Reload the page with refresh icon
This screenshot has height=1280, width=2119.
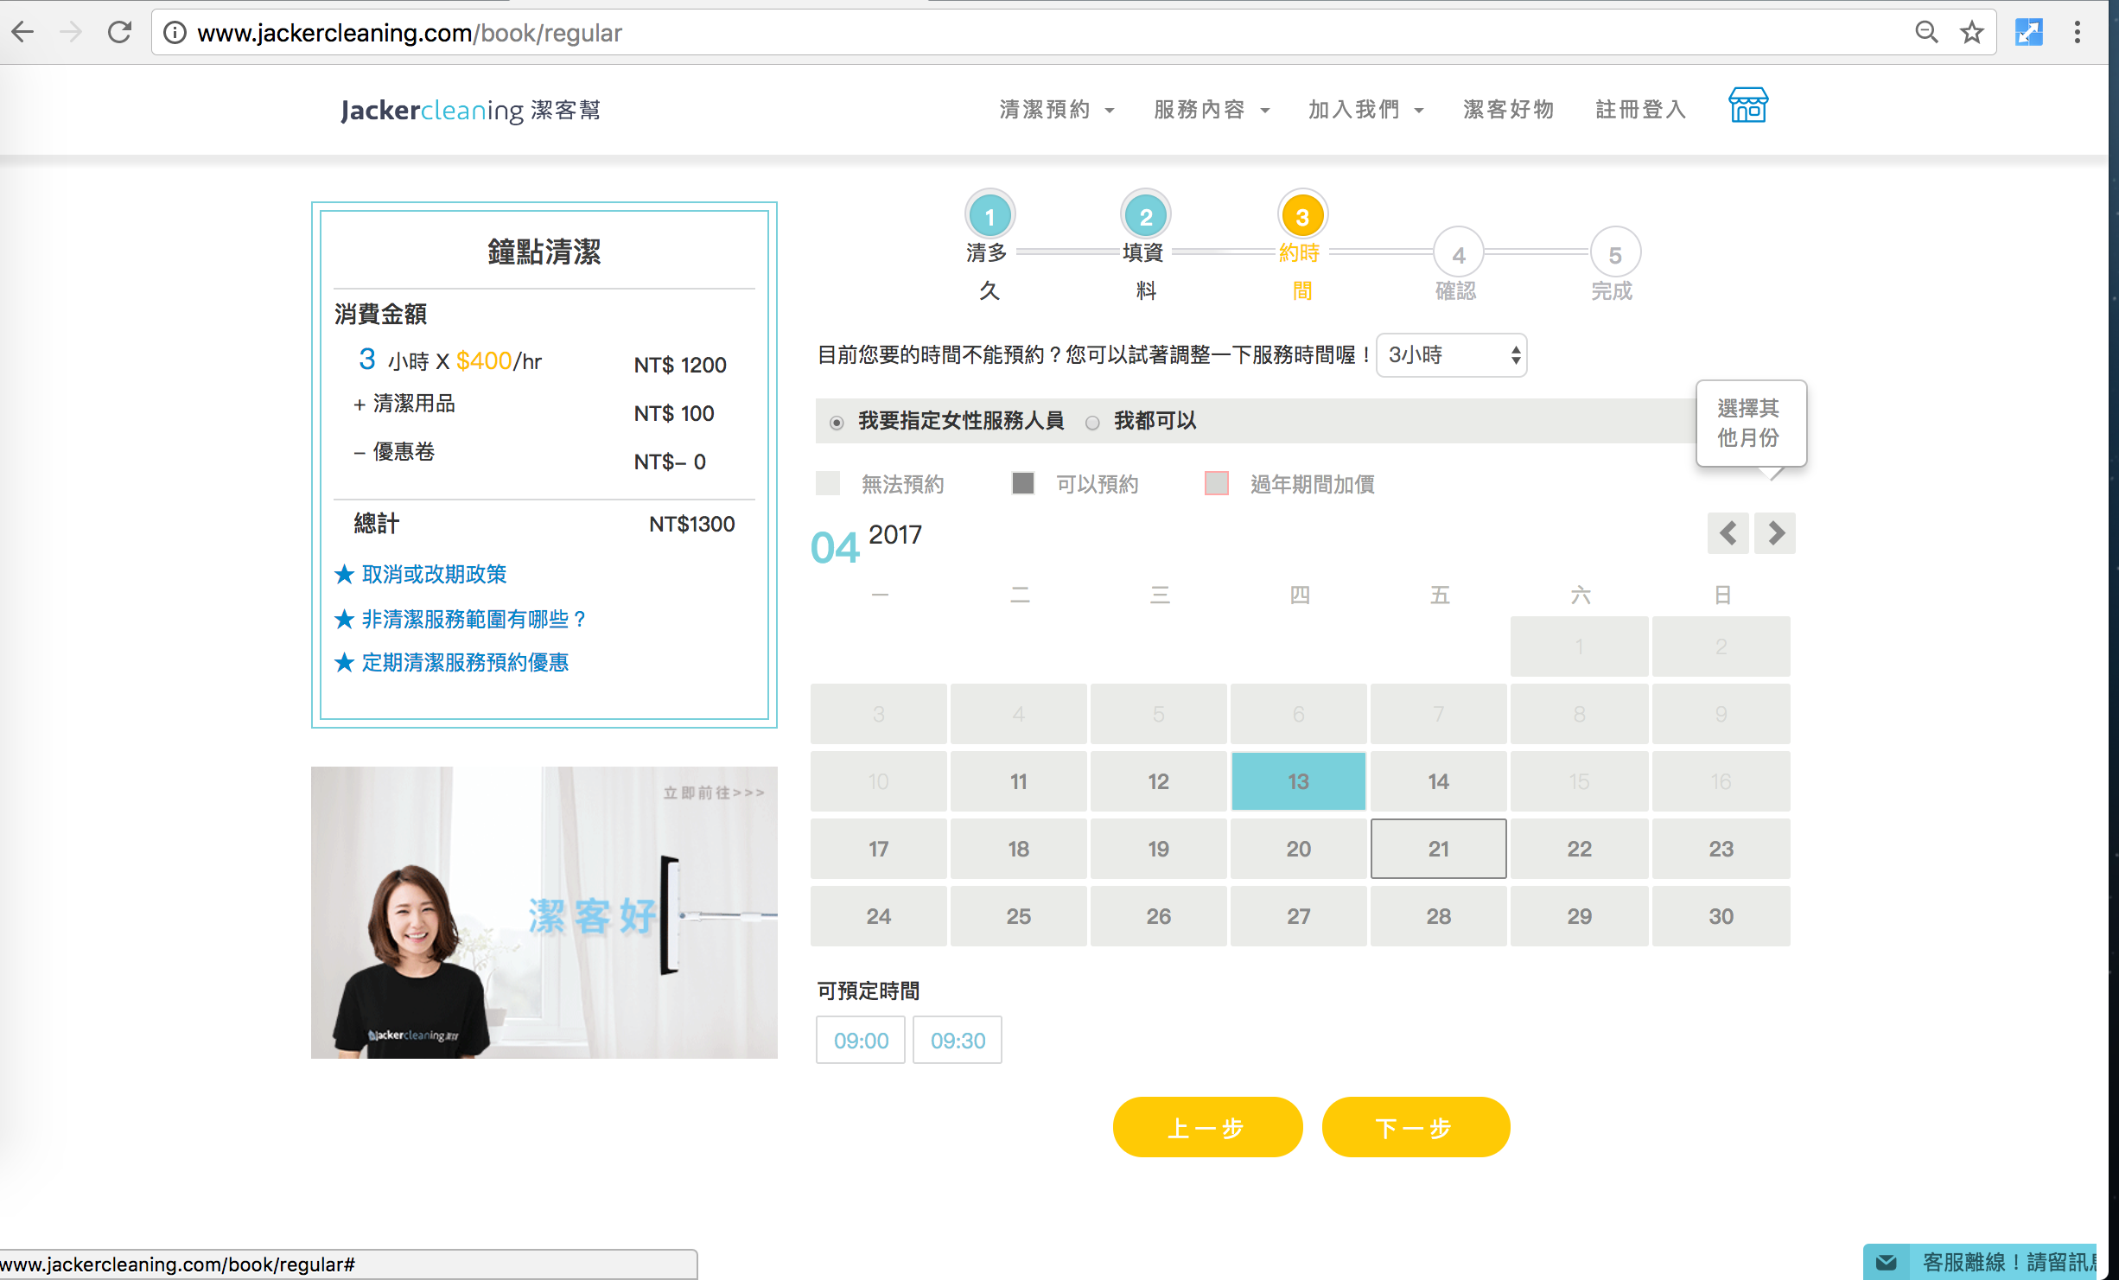[119, 33]
